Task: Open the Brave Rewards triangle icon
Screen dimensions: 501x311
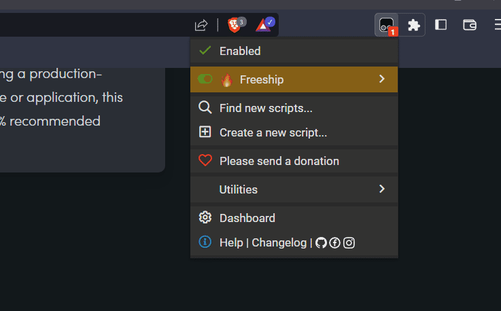Action: coord(264,25)
